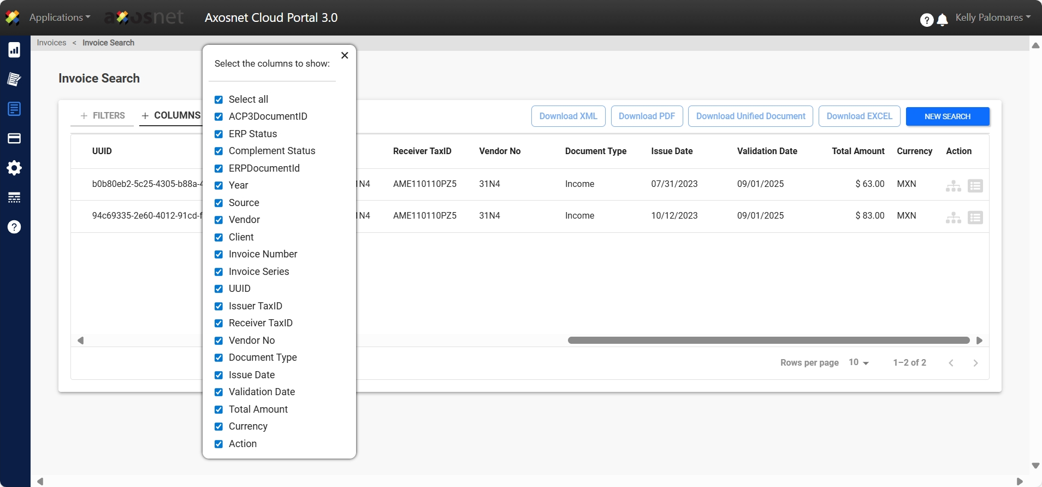Screen dimensions: 1042x487
Task: Start a New Search
Action: 947,116
